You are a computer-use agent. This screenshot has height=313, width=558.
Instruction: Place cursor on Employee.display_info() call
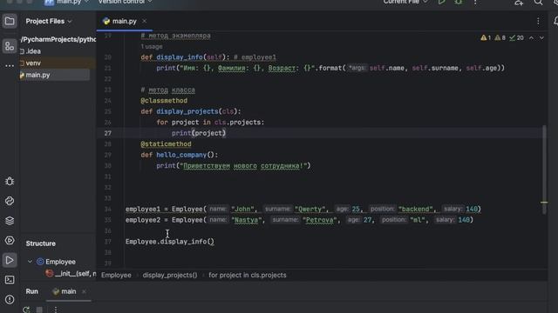point(170,242)
